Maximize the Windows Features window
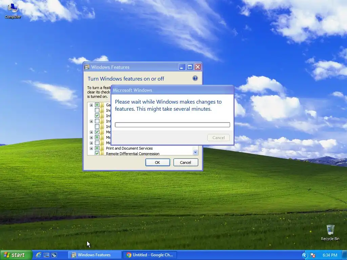 point(190,67)
